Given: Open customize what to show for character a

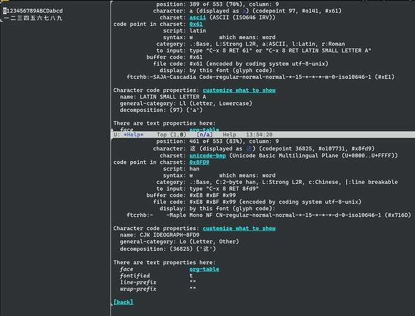Looking at the screenshot, I should [x=239, y=90].
